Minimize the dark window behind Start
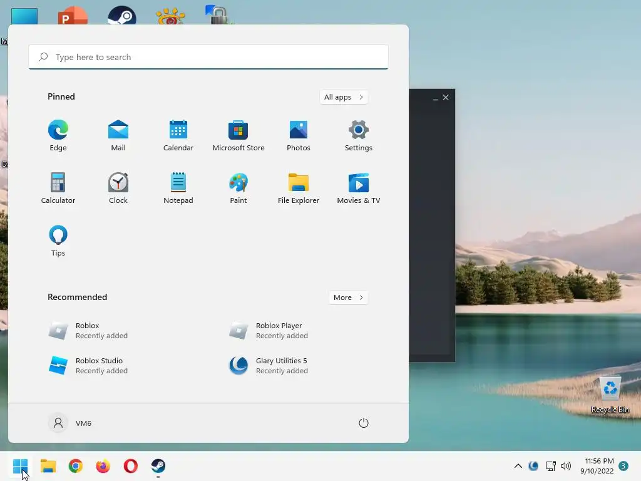Viewport: 641px width, 481px height. (x=436, y=98)
